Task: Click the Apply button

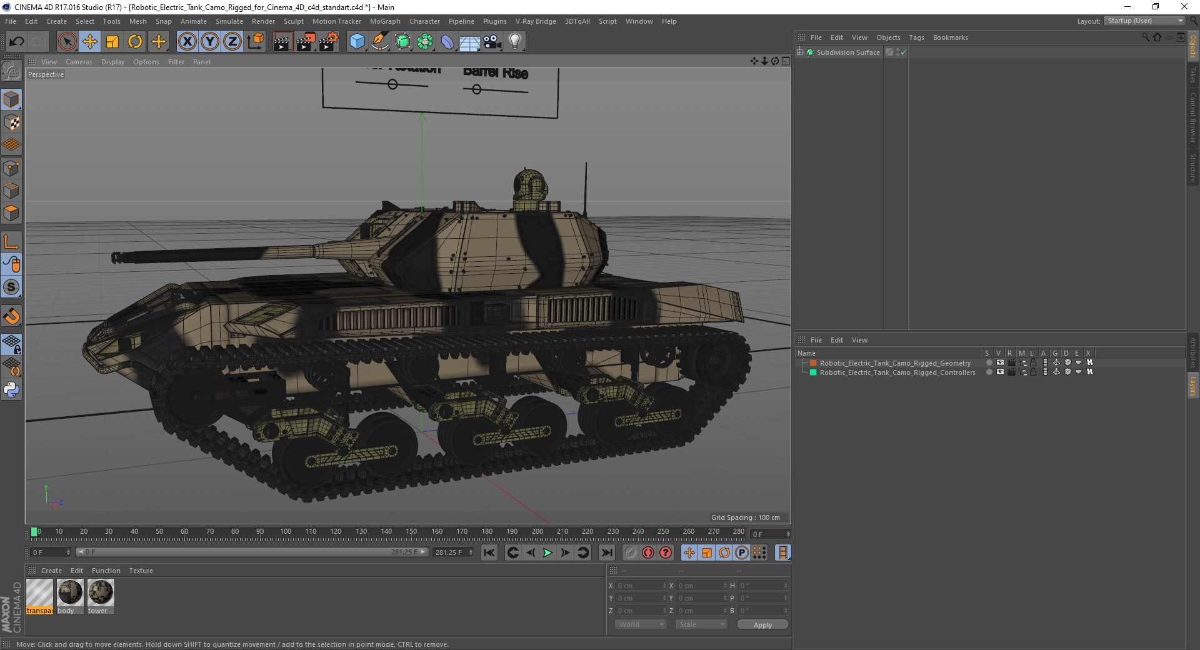Action: click(x=762, y=624)
